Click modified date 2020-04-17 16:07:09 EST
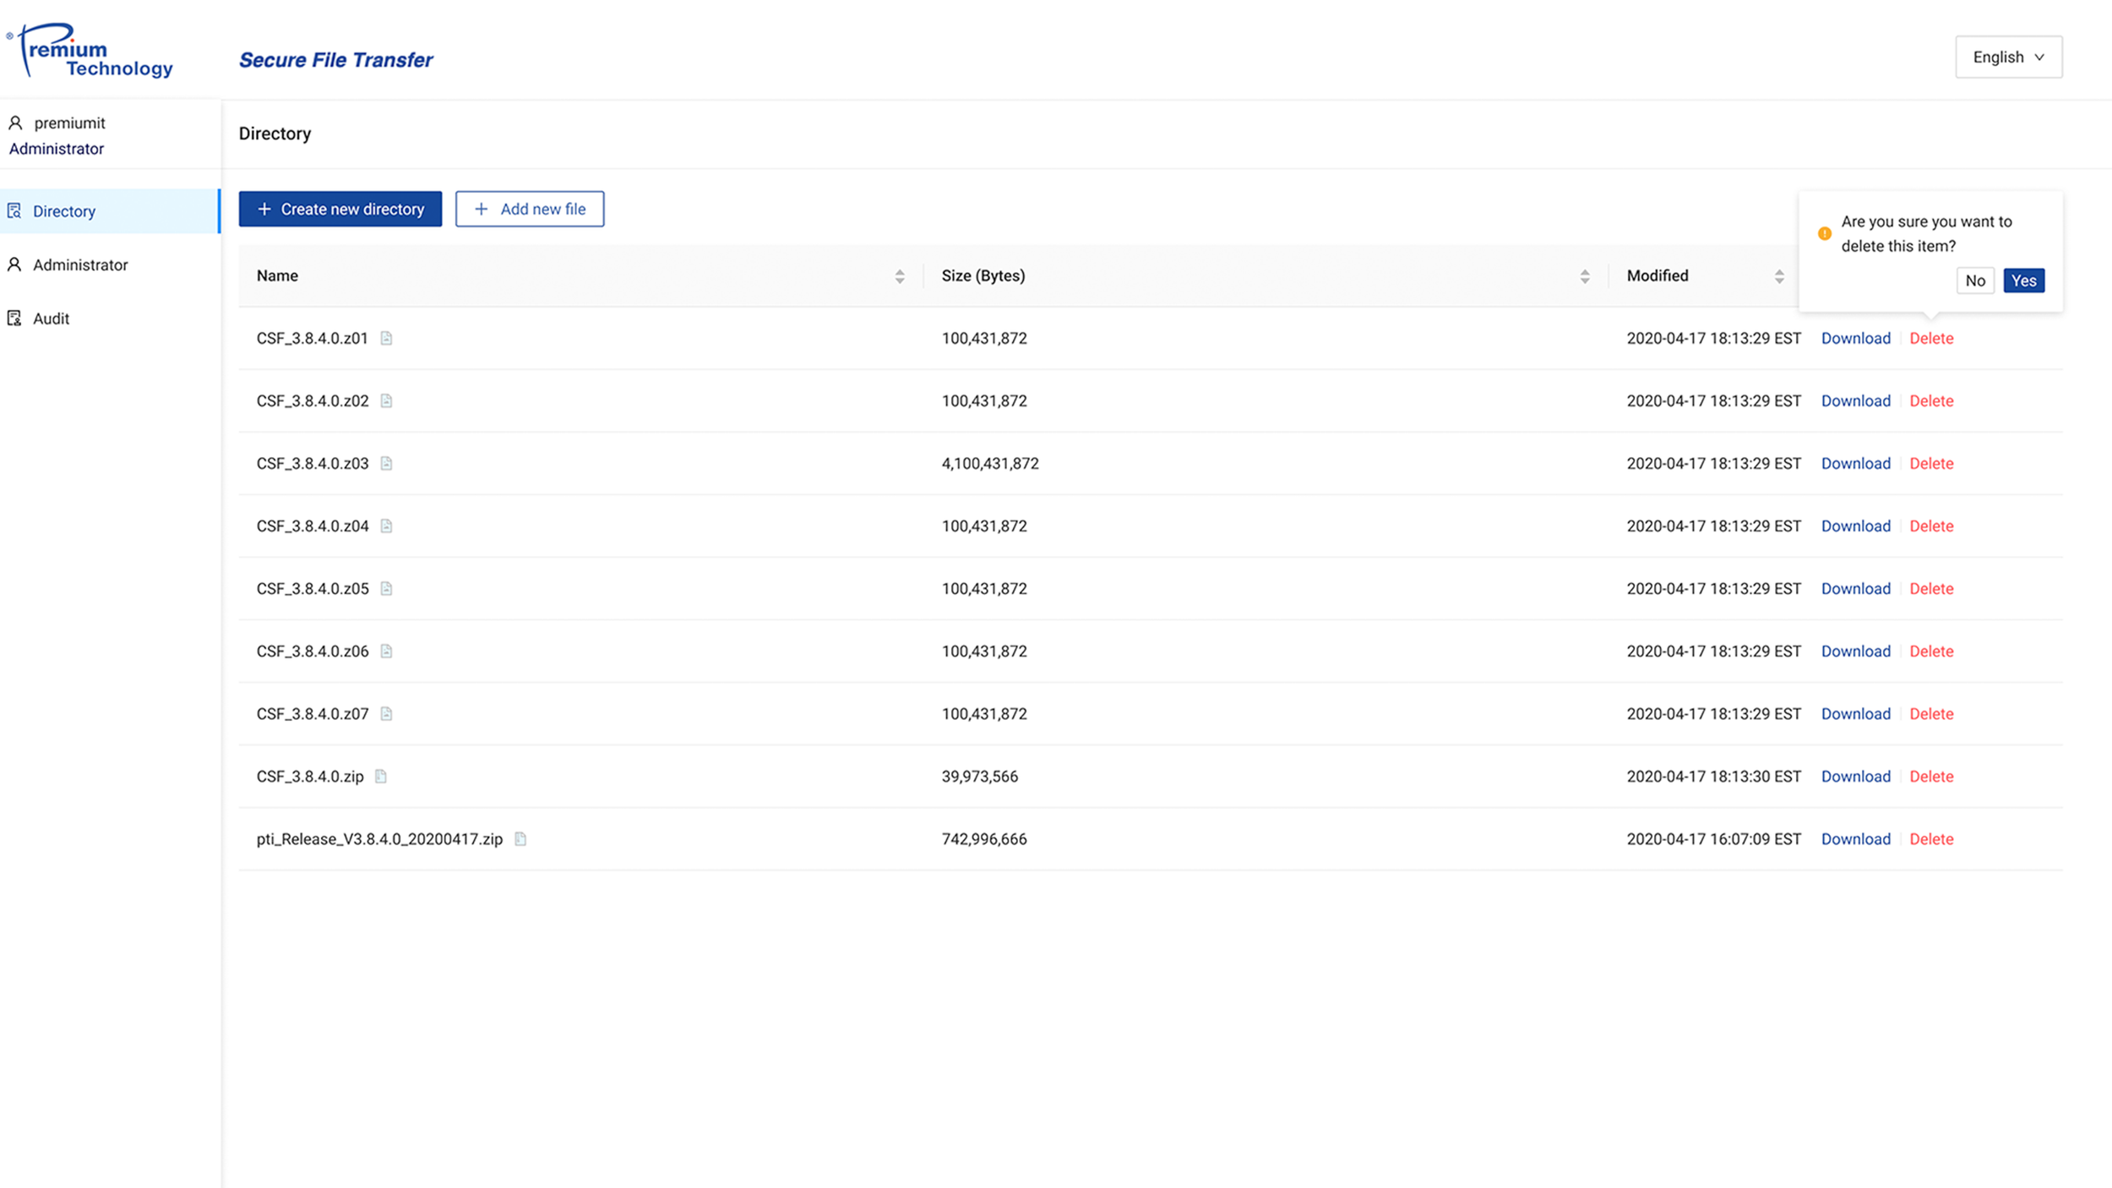Image resolution: width=2112 pixels, height=1188 pixels. pos(1714,838)
